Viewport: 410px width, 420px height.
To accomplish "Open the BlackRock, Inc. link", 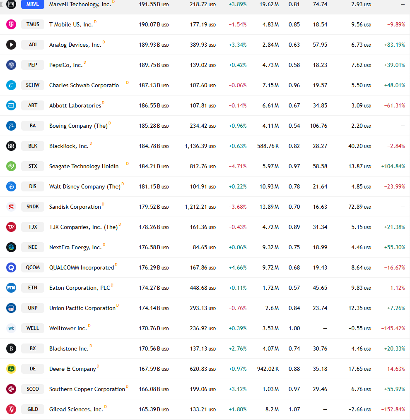I will (x=69, y=146).
